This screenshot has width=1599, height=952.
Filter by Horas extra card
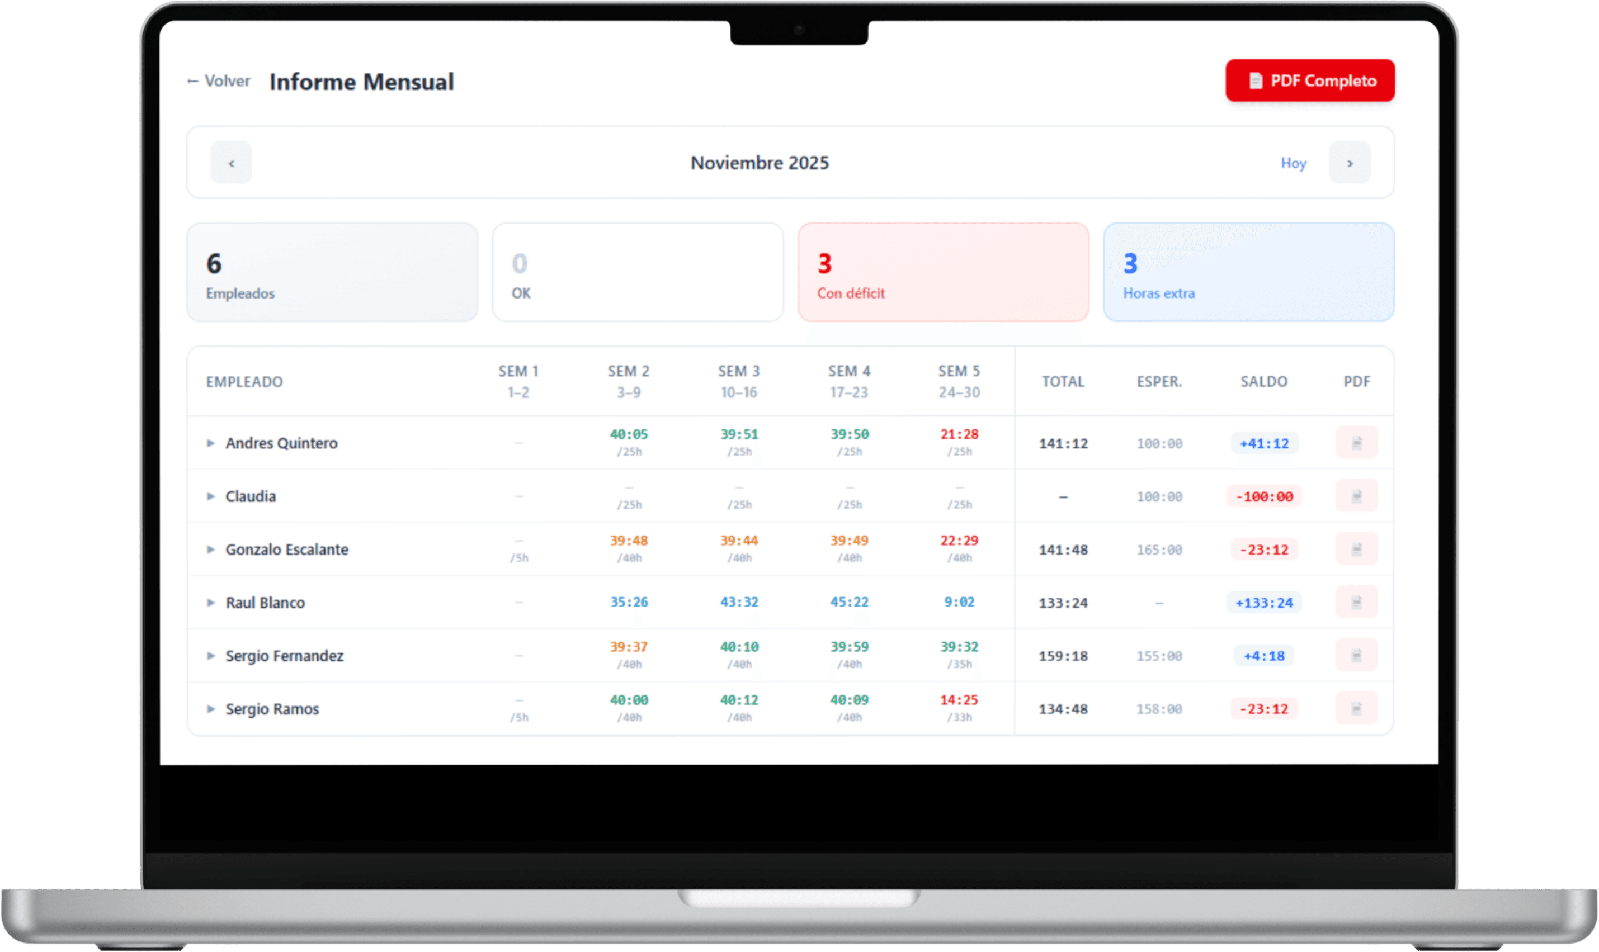[1249, 272]
